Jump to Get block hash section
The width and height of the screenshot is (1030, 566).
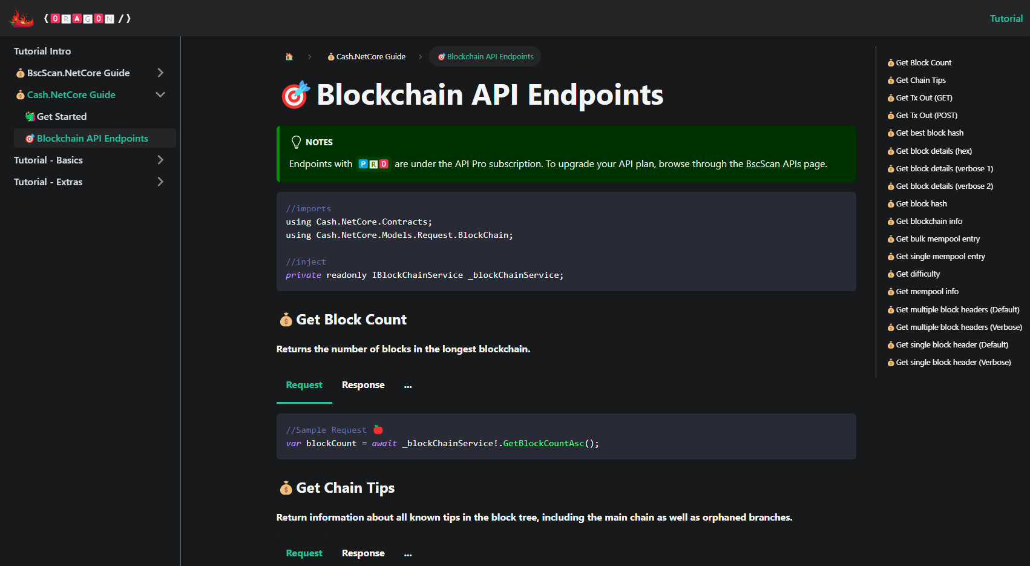click(x=917, y=204)
